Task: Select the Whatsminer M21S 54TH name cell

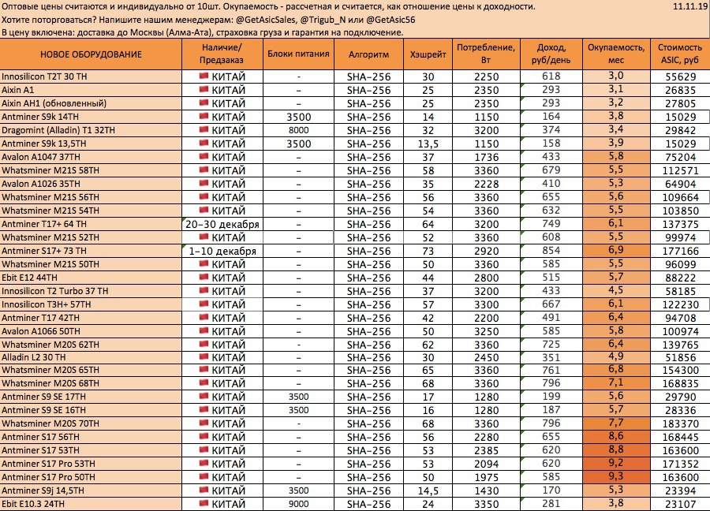Action: (x=91, y=211)
